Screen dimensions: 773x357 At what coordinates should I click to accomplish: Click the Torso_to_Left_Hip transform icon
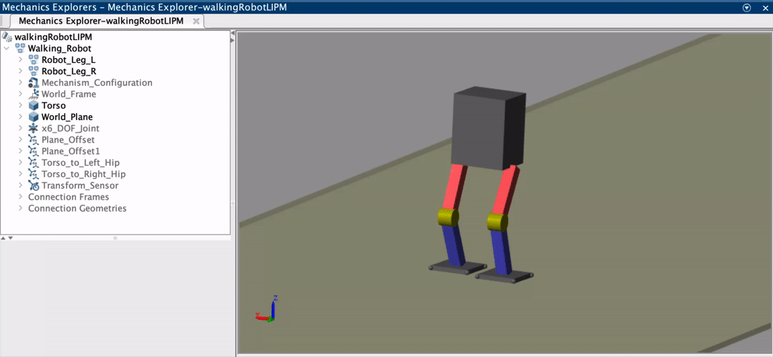point(34,162)
